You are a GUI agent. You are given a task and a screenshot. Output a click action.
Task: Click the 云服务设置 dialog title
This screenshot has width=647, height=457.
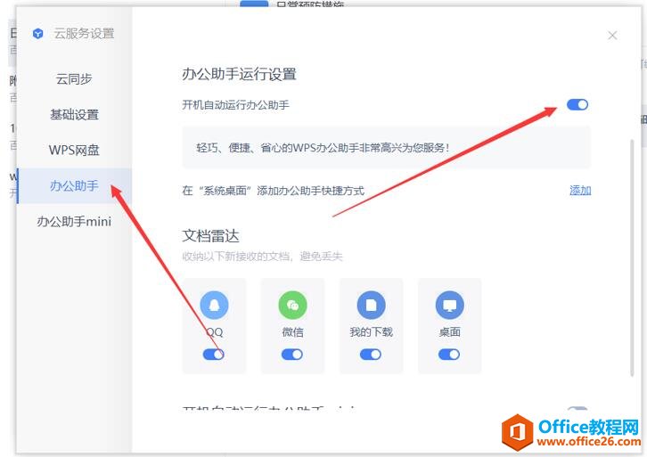point(84,34)
